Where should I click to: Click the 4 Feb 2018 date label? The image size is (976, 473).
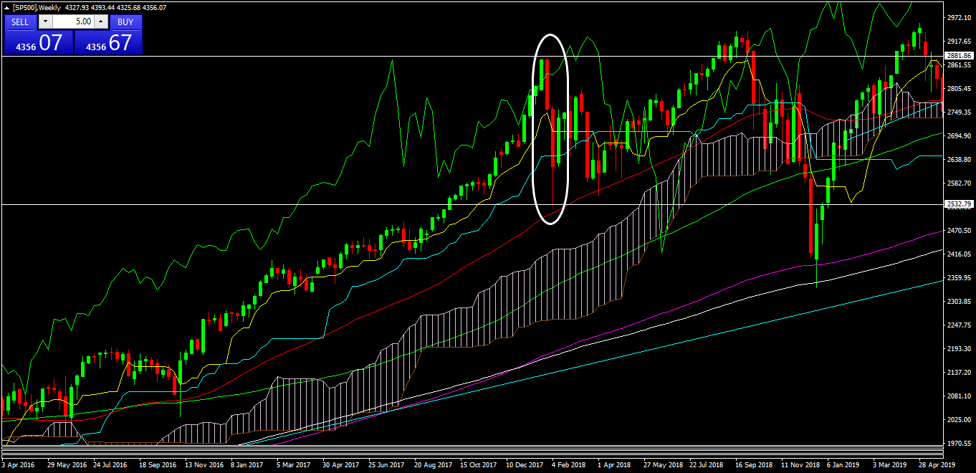pos(568,465)
